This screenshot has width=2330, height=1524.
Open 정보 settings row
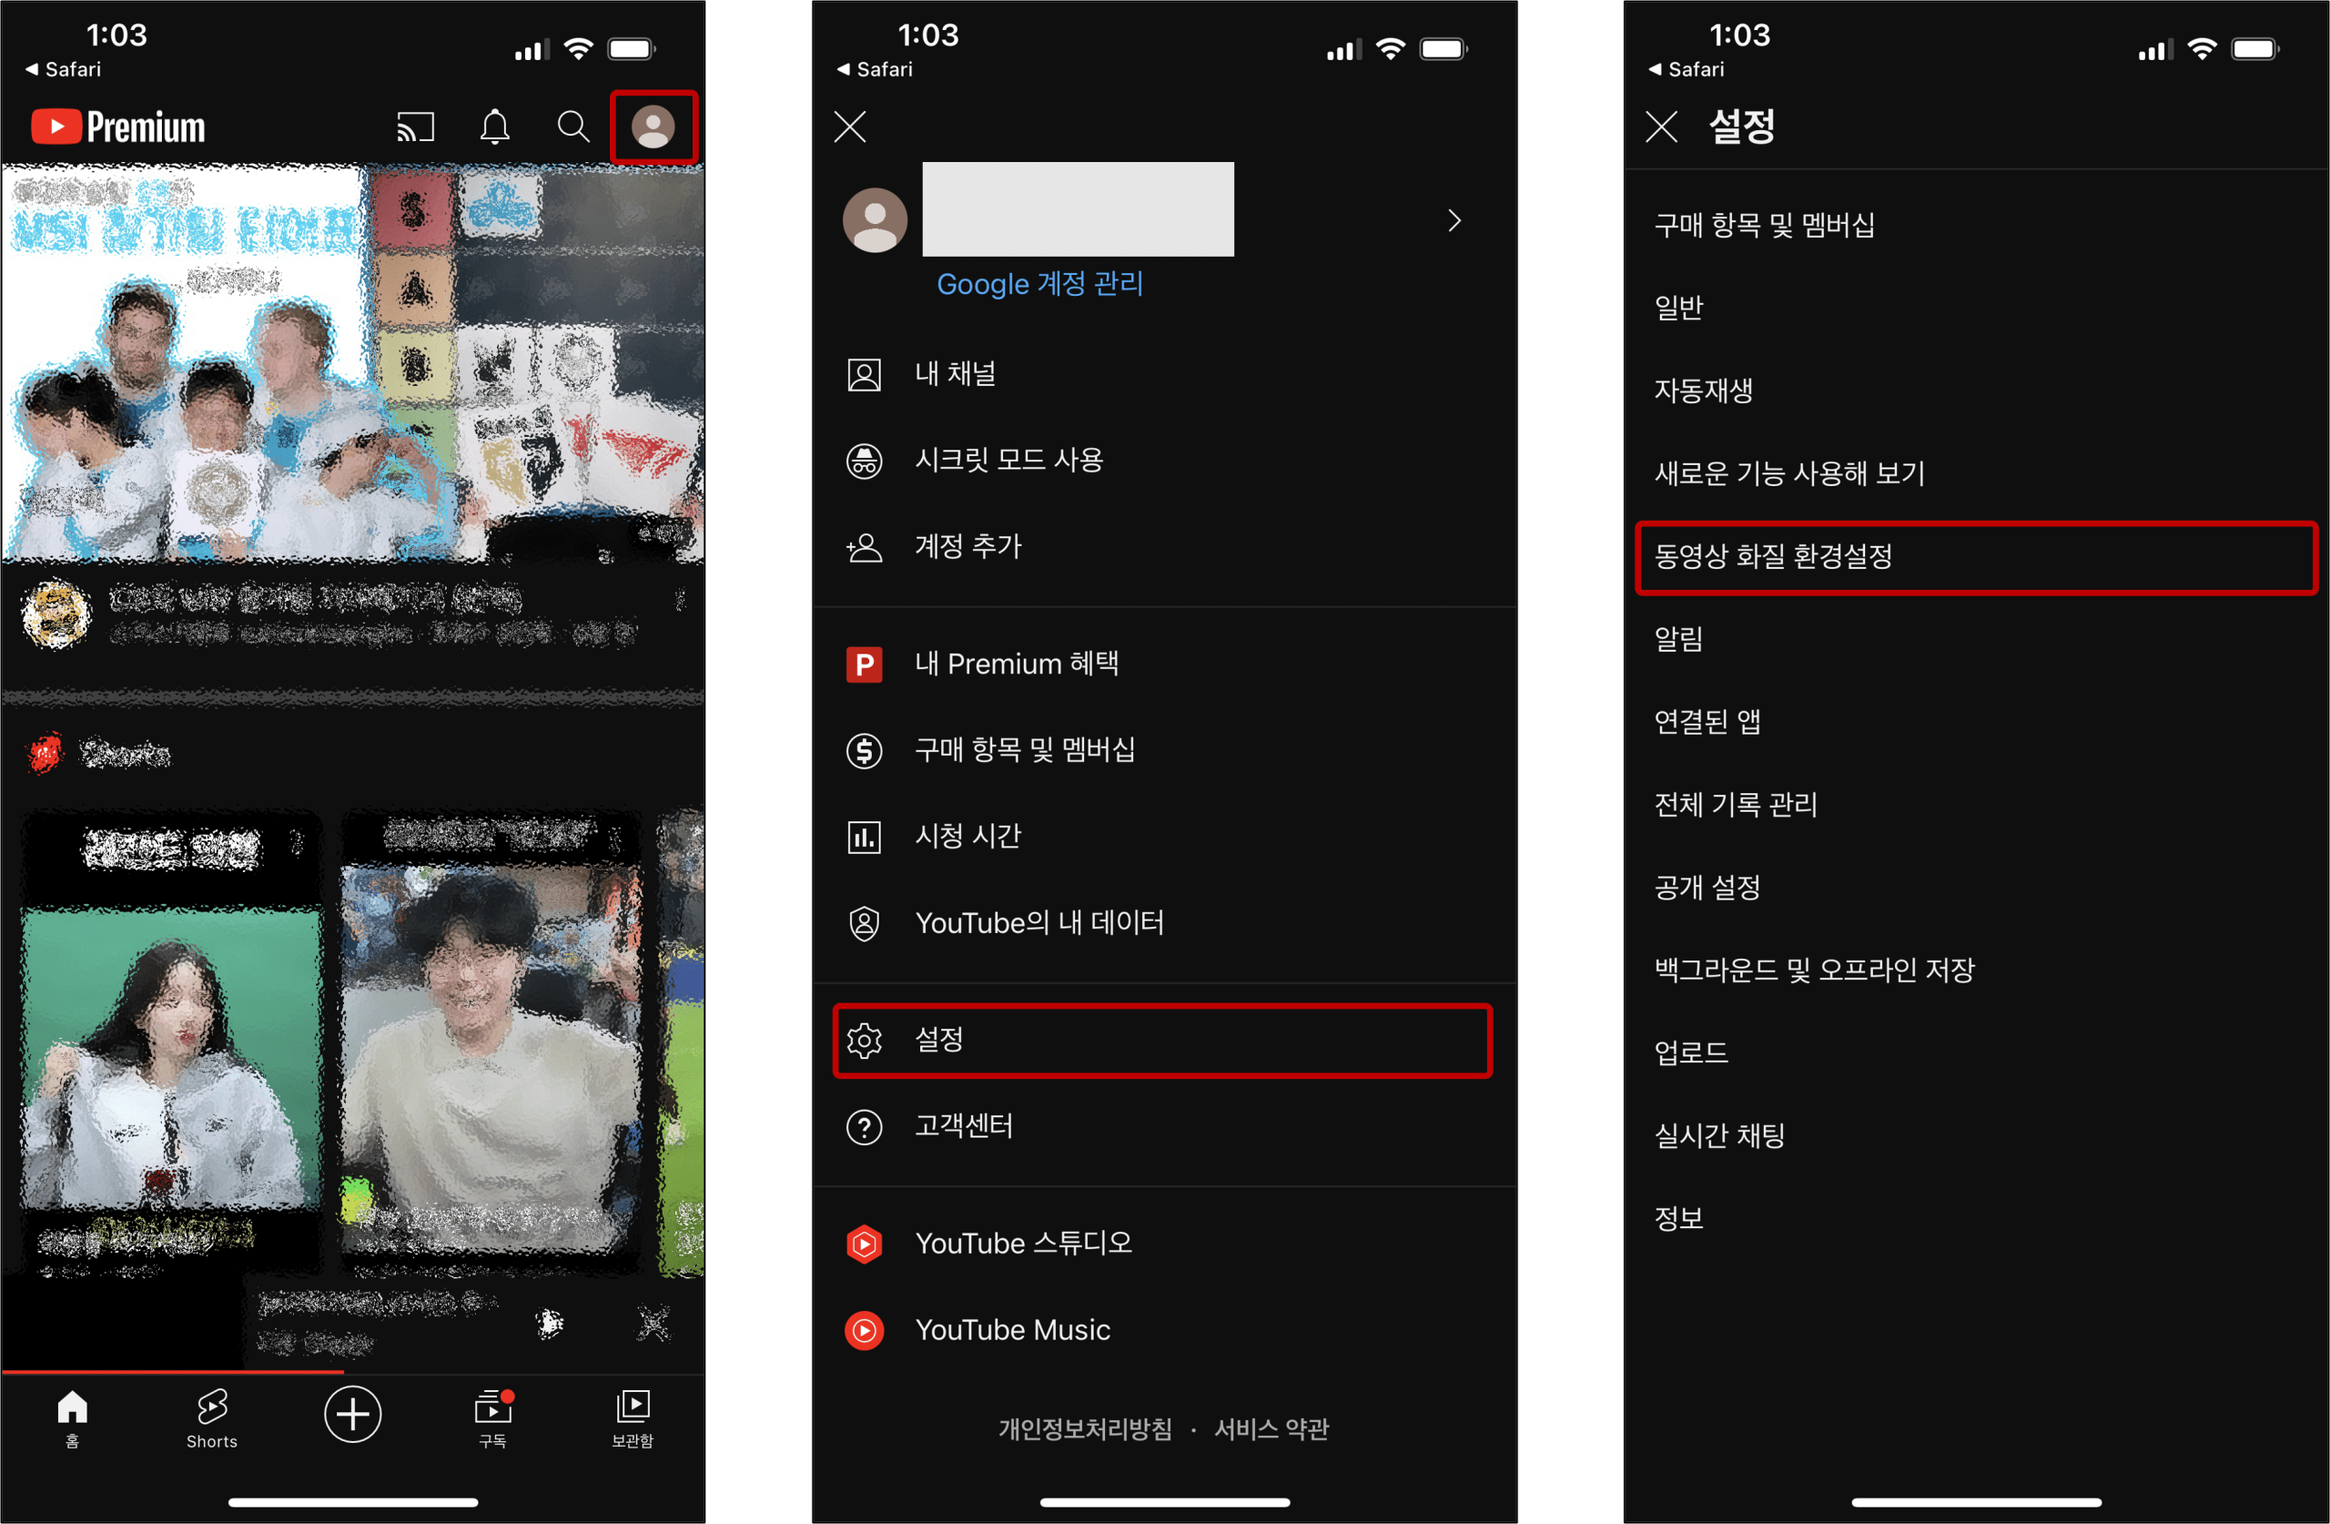(x=1976, y=1218)
